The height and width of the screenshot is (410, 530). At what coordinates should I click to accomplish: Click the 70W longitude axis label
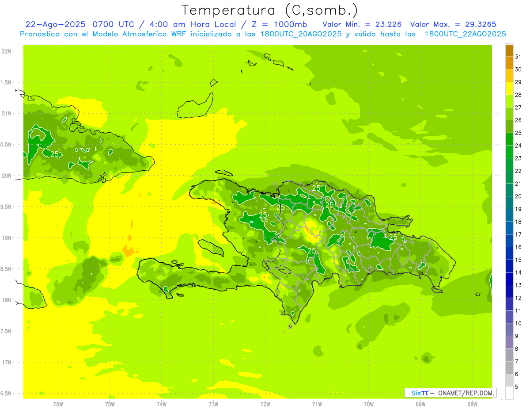(x=369, y=404)
